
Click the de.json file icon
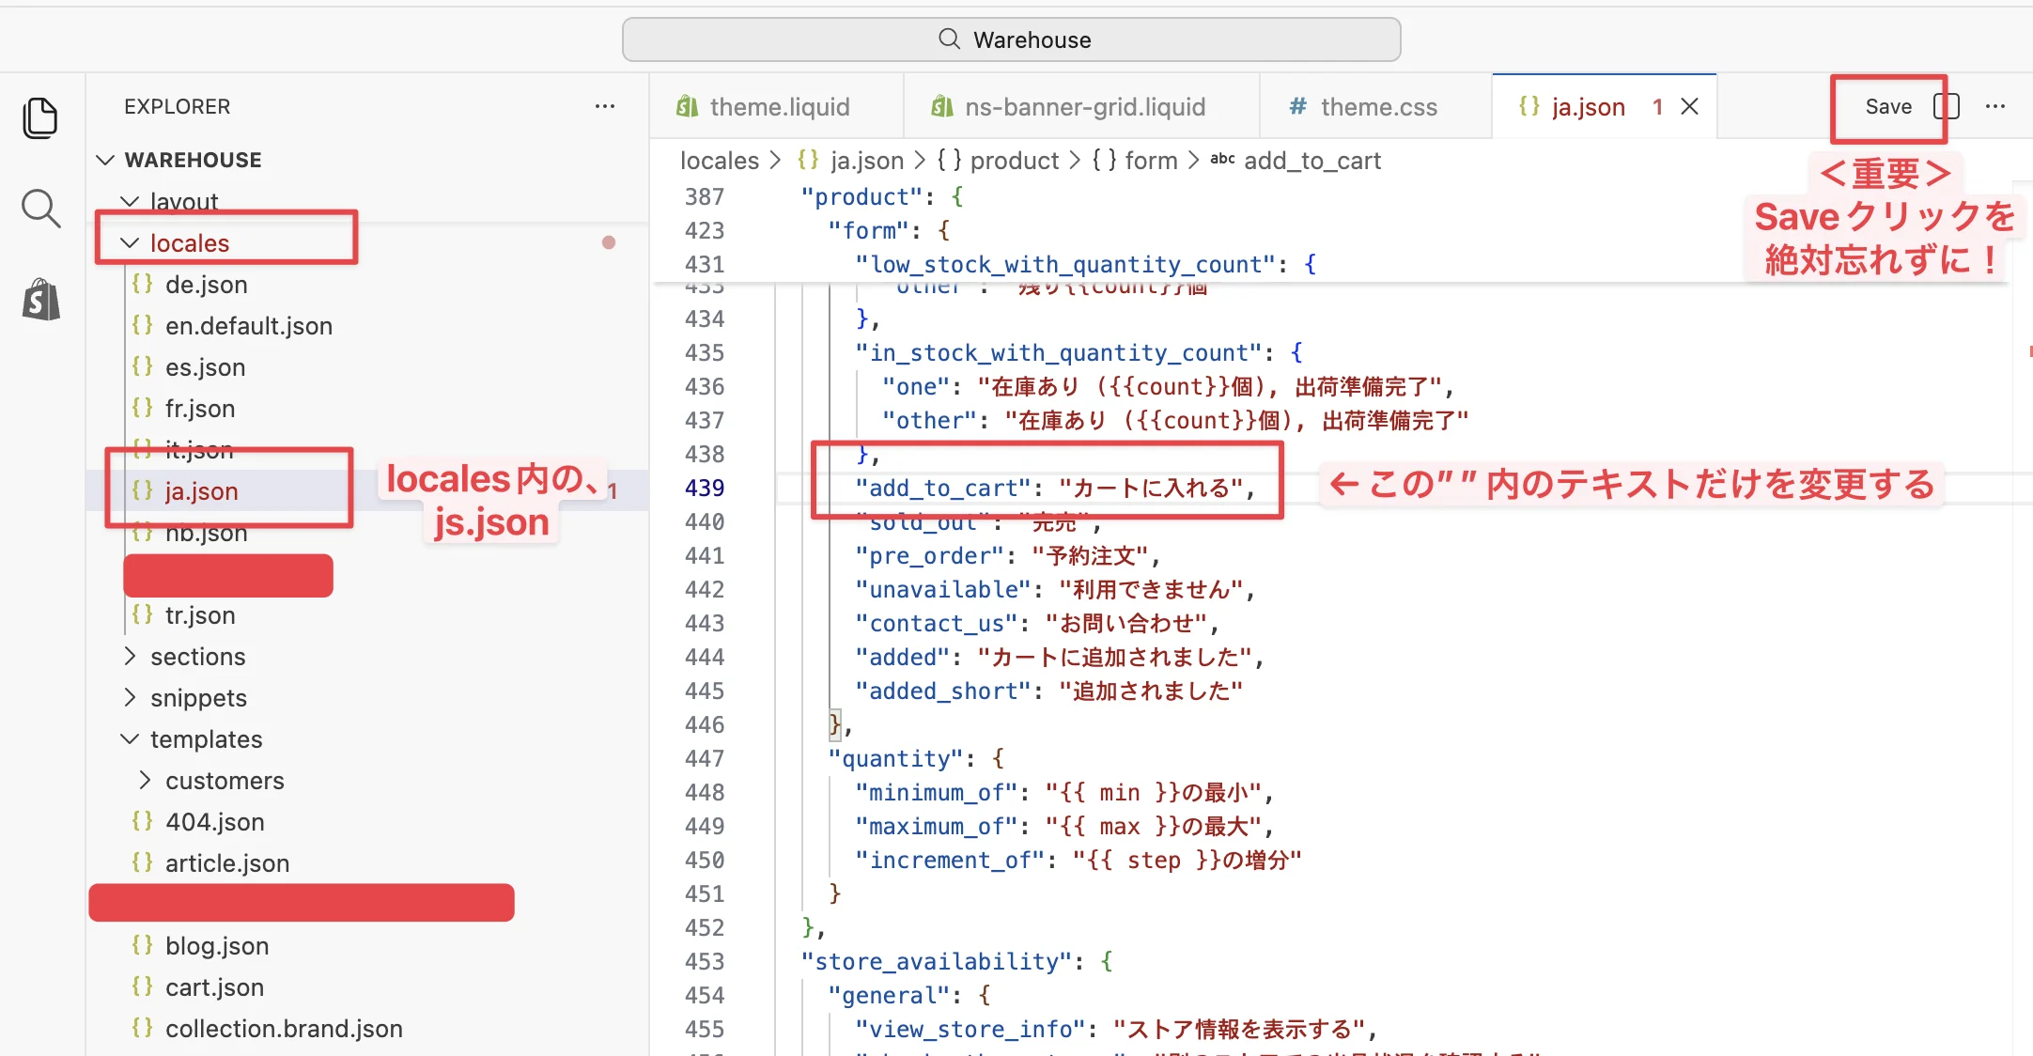coord(142,284)
